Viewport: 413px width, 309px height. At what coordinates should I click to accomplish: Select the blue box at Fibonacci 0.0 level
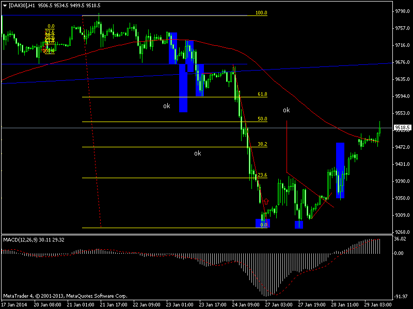pos(263,224)
